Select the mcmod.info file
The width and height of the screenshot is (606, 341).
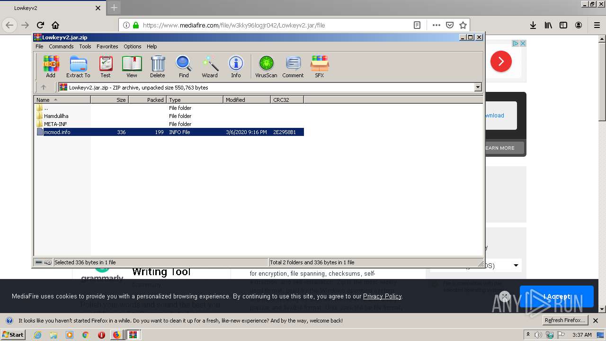tap(169, 132)
